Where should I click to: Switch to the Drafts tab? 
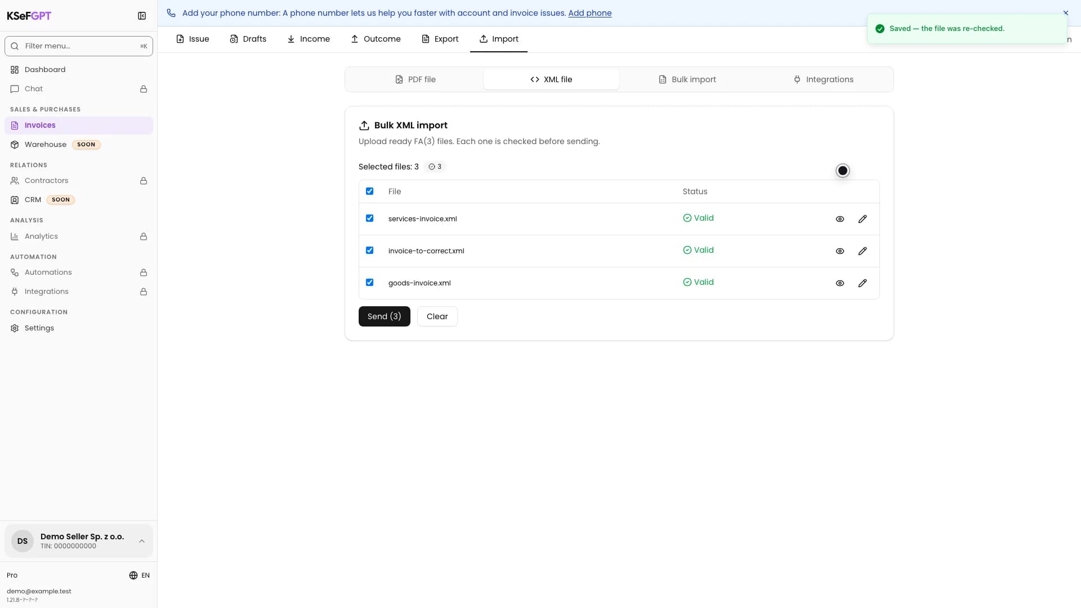[x=248, y=39]
